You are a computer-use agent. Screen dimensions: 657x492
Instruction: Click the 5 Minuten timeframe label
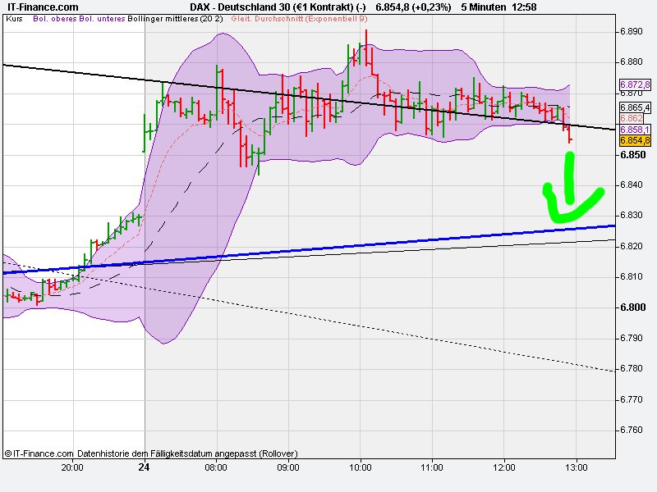pos(485,6)
